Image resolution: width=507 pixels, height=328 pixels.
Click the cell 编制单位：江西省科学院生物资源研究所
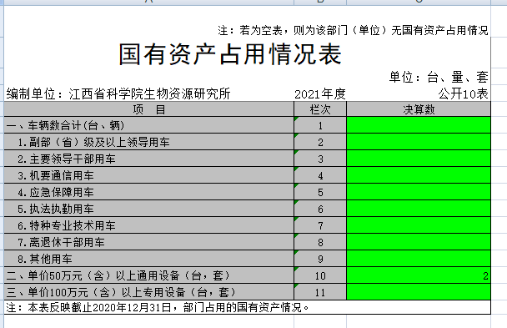pyautogui.click(x=118, y=93)
